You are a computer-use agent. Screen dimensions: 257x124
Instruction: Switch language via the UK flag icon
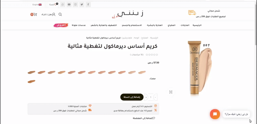(x=40, y=5)
